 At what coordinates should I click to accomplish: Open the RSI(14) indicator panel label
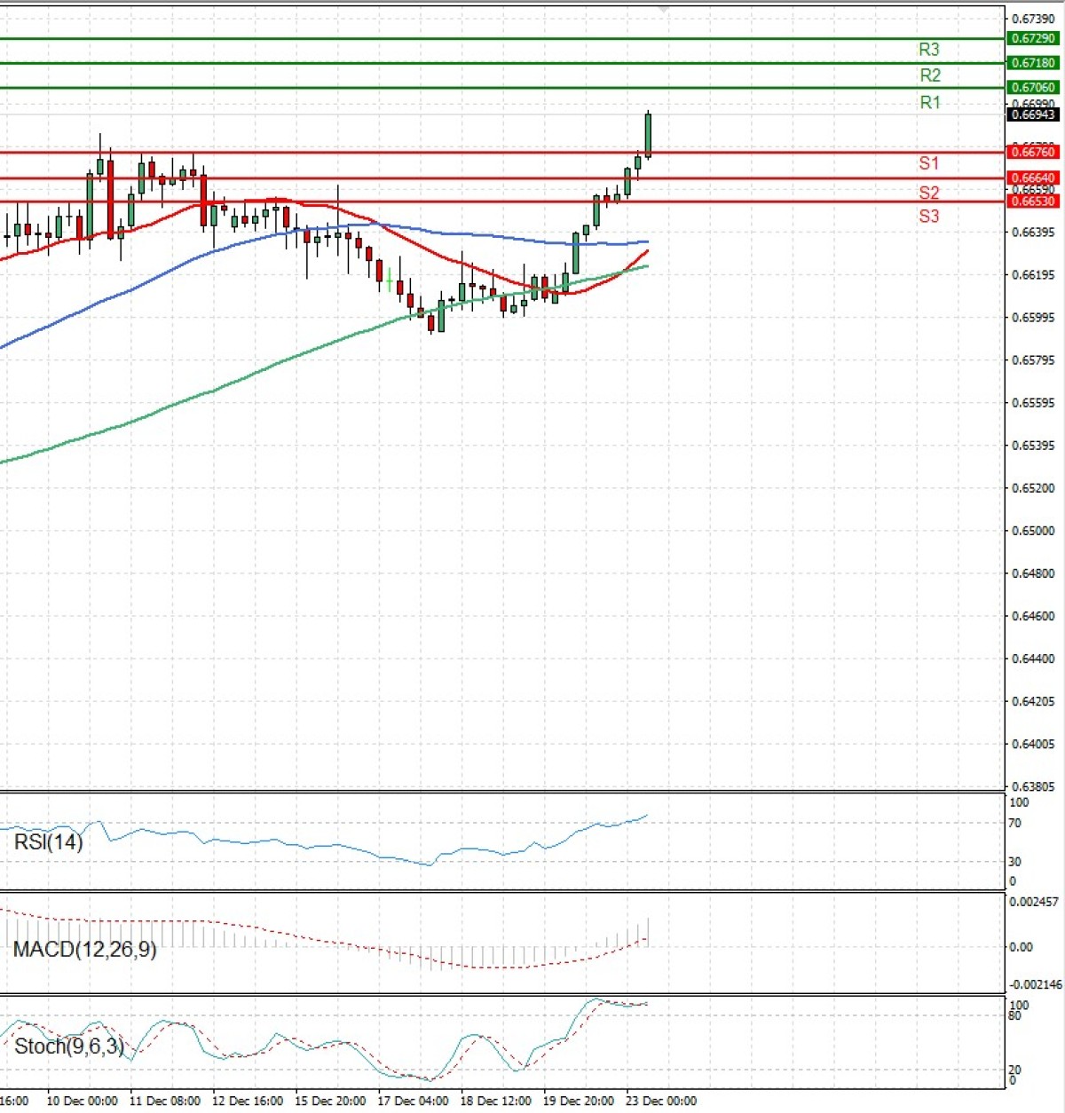tap(49, 842)
